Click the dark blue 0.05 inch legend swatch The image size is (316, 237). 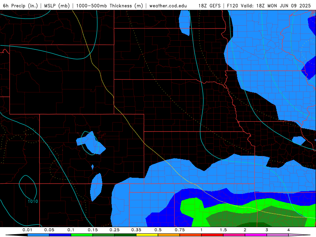click(x=60, y=235)
